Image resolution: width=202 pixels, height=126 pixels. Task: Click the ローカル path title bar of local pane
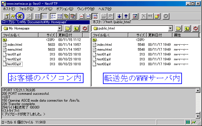(46, 22)
